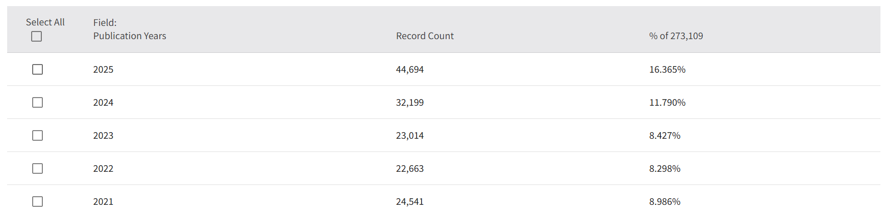Mark the 2022 publication year checkbox

(x=37, y=168)
